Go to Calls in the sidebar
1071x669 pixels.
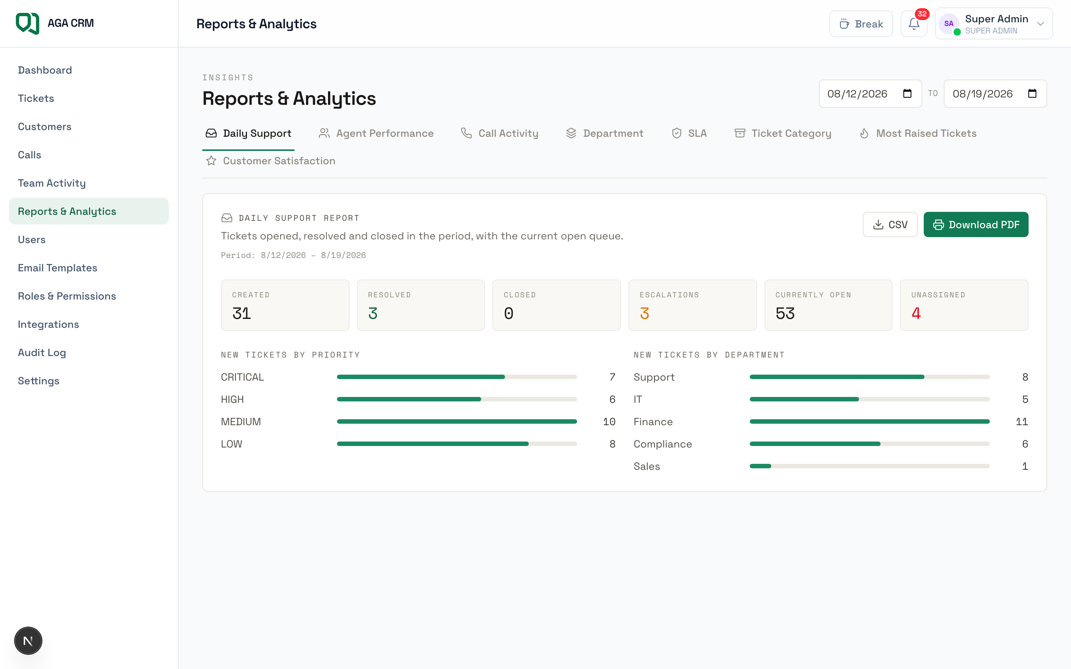coord(89,155)
